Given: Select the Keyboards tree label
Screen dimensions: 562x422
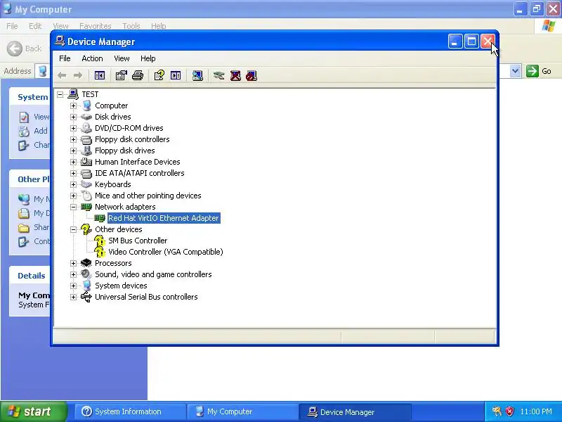Looking at the screenshot, I should 113,184.
